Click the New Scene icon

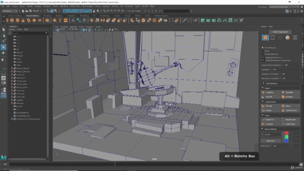pos(23,11)
